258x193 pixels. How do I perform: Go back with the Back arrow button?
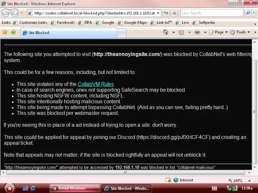pos(5,13)
